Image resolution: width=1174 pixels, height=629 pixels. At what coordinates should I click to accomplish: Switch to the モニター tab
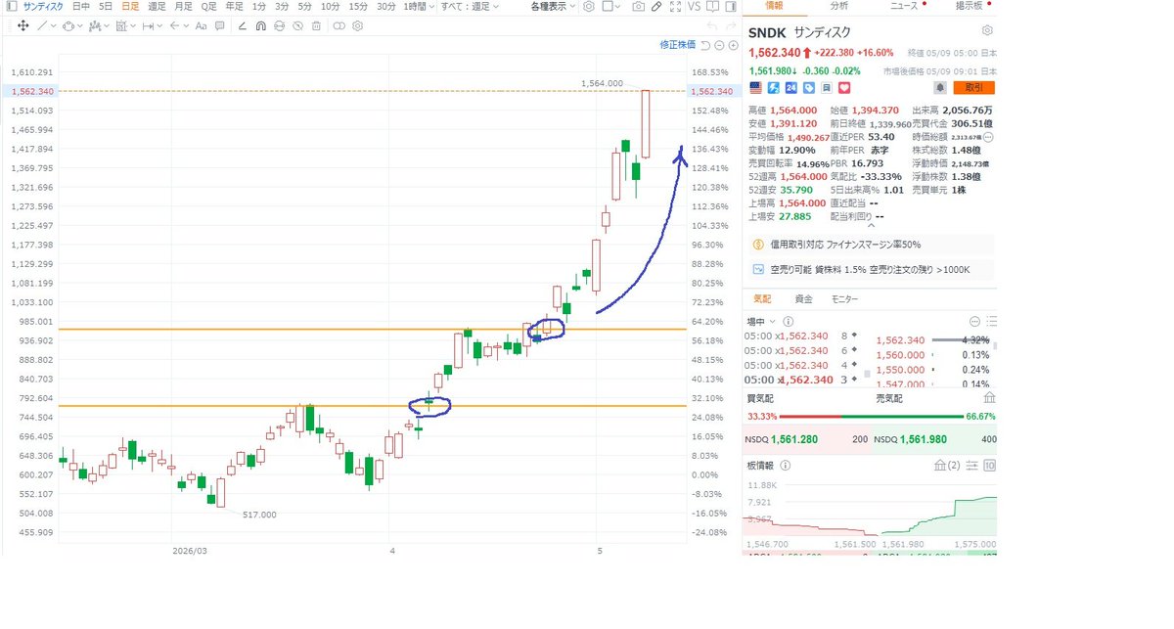click(x=844, y=298)
